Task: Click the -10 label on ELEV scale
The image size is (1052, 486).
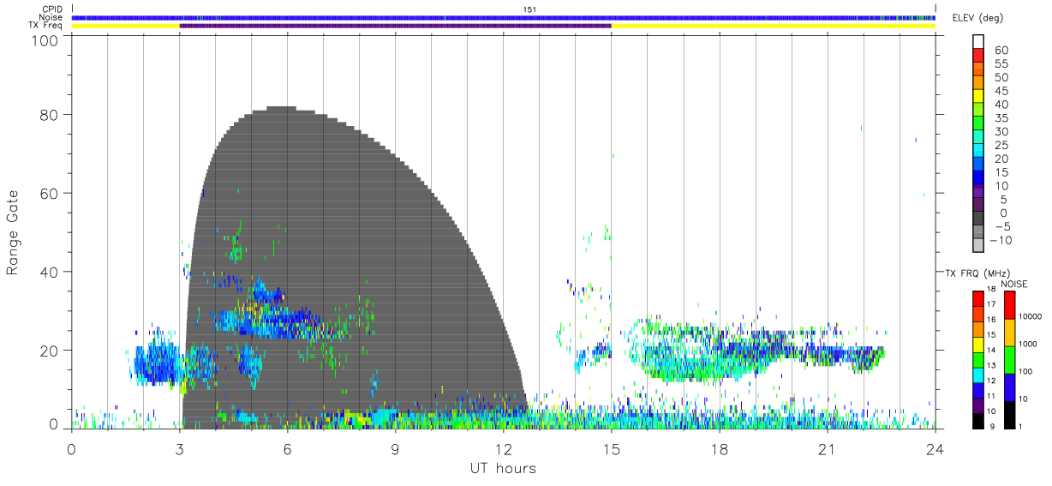Action: click(x=1000, y=240)
